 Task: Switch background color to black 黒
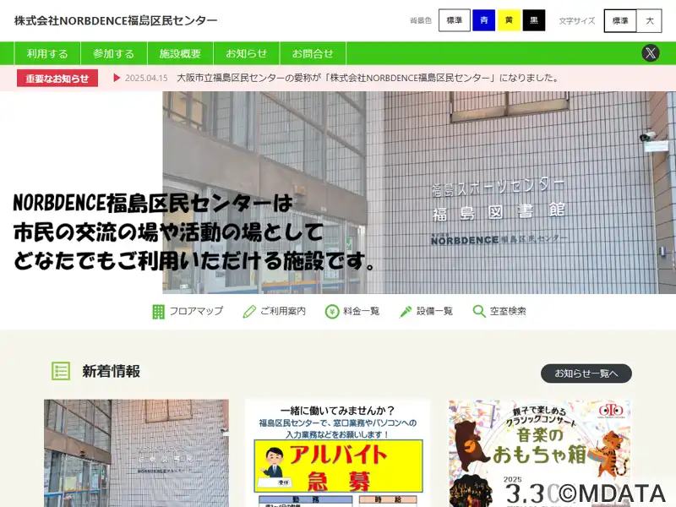tap(534, 20)
